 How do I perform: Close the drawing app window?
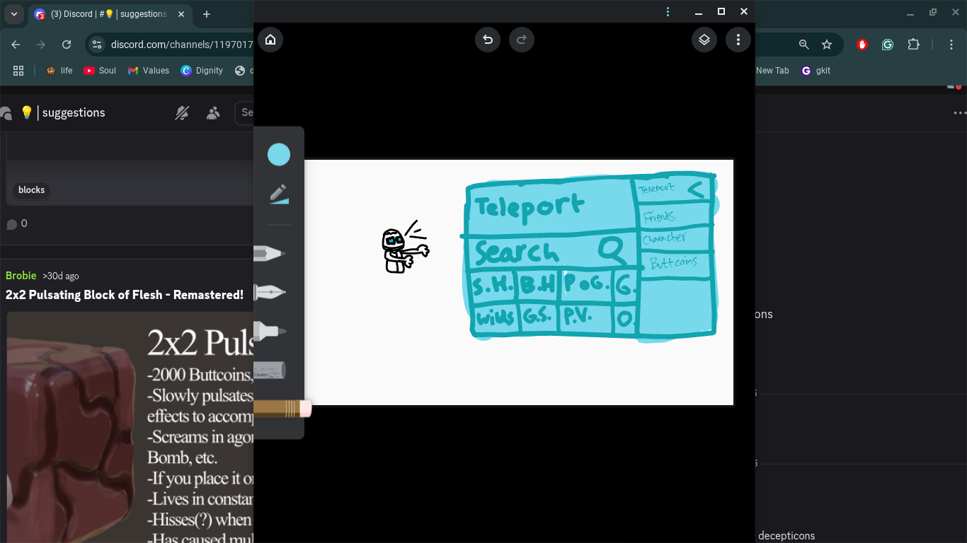click(x=744, y=11)
